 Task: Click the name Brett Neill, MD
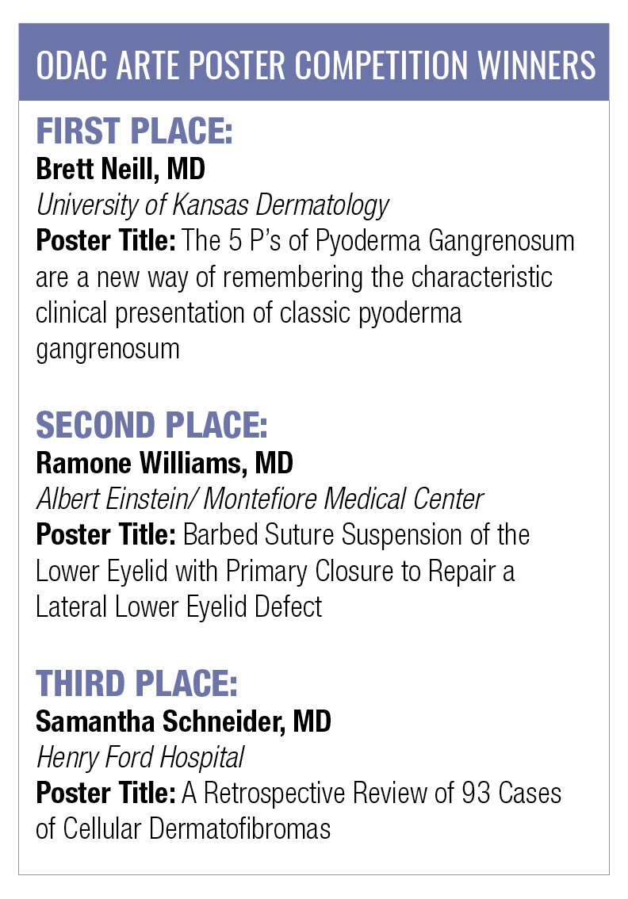(121, 169)
